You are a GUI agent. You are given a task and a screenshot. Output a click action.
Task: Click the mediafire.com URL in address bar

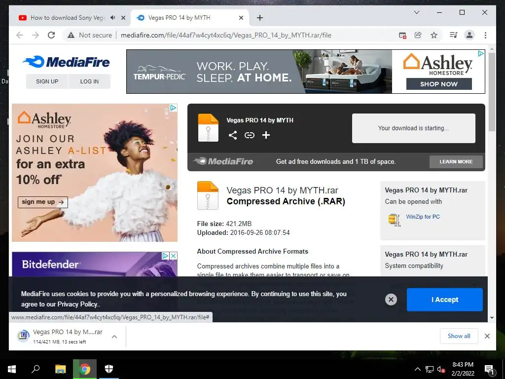226,35
